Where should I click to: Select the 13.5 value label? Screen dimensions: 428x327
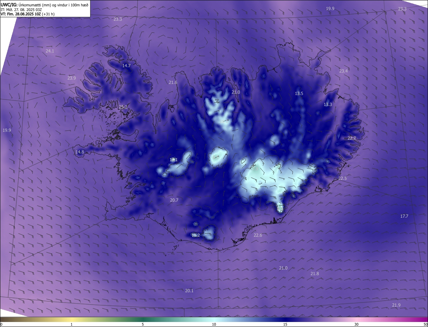pyautogui.click(x=299, y=94)
